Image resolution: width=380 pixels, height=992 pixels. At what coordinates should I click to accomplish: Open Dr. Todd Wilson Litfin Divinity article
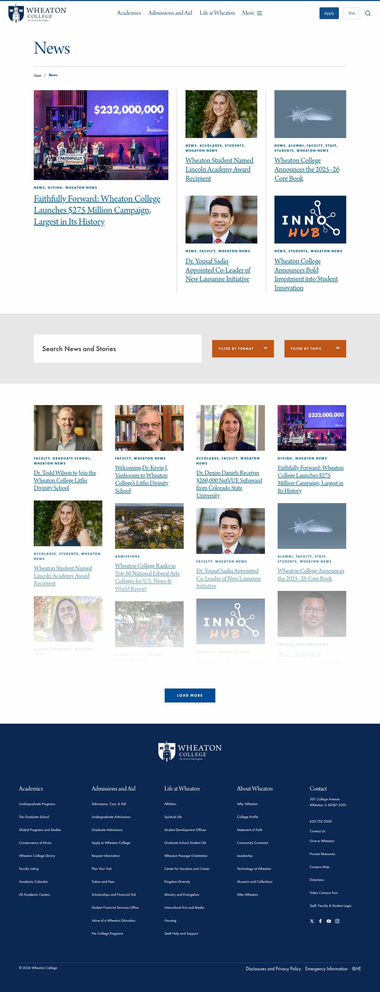pos(65,480)
